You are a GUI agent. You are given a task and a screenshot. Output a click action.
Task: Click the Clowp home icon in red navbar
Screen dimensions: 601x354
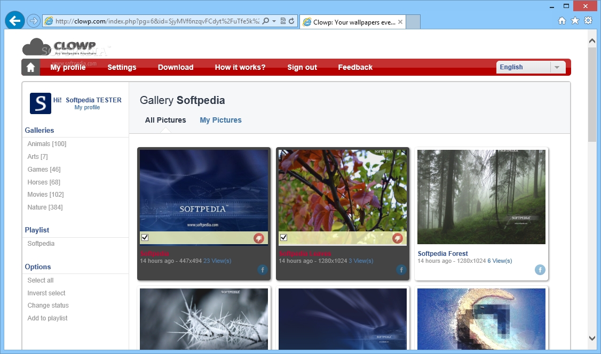[x=30, y=67]
